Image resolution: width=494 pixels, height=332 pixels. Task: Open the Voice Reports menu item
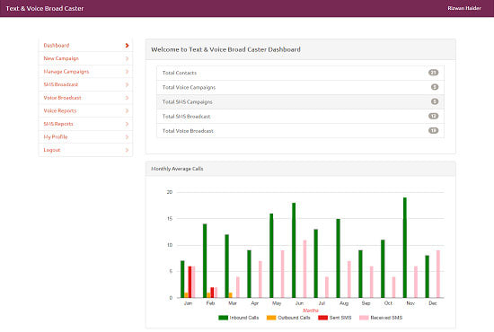point(85,110)
